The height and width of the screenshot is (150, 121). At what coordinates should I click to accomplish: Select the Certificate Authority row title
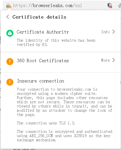pos(43,32)
